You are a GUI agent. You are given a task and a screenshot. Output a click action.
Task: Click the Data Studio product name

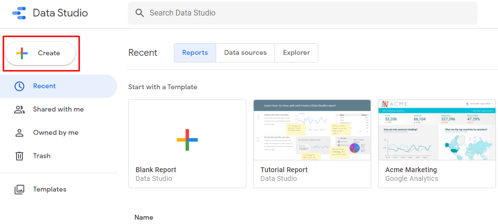click(60, 13)
